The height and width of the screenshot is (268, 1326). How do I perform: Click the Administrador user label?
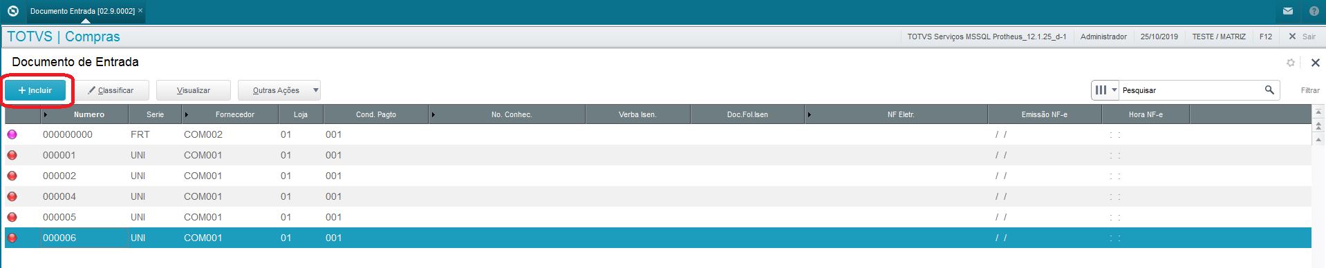1103,37
